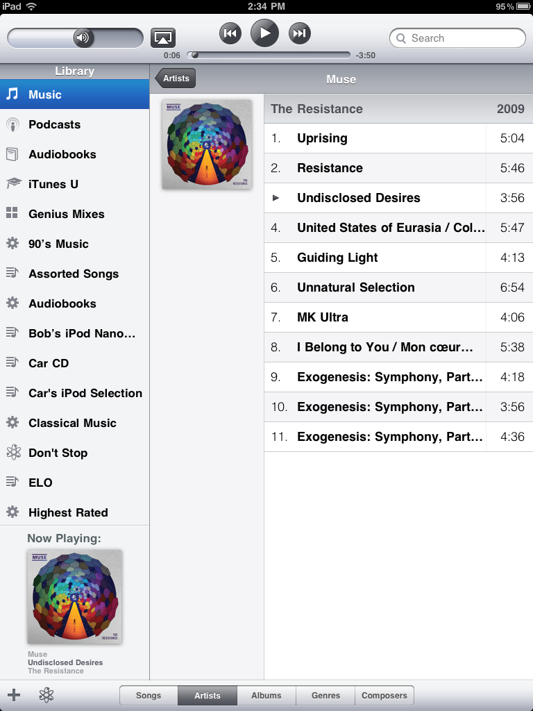
Task: Click the playback progress scrubber
Action: pyautogui.click(x=195, y=56)
